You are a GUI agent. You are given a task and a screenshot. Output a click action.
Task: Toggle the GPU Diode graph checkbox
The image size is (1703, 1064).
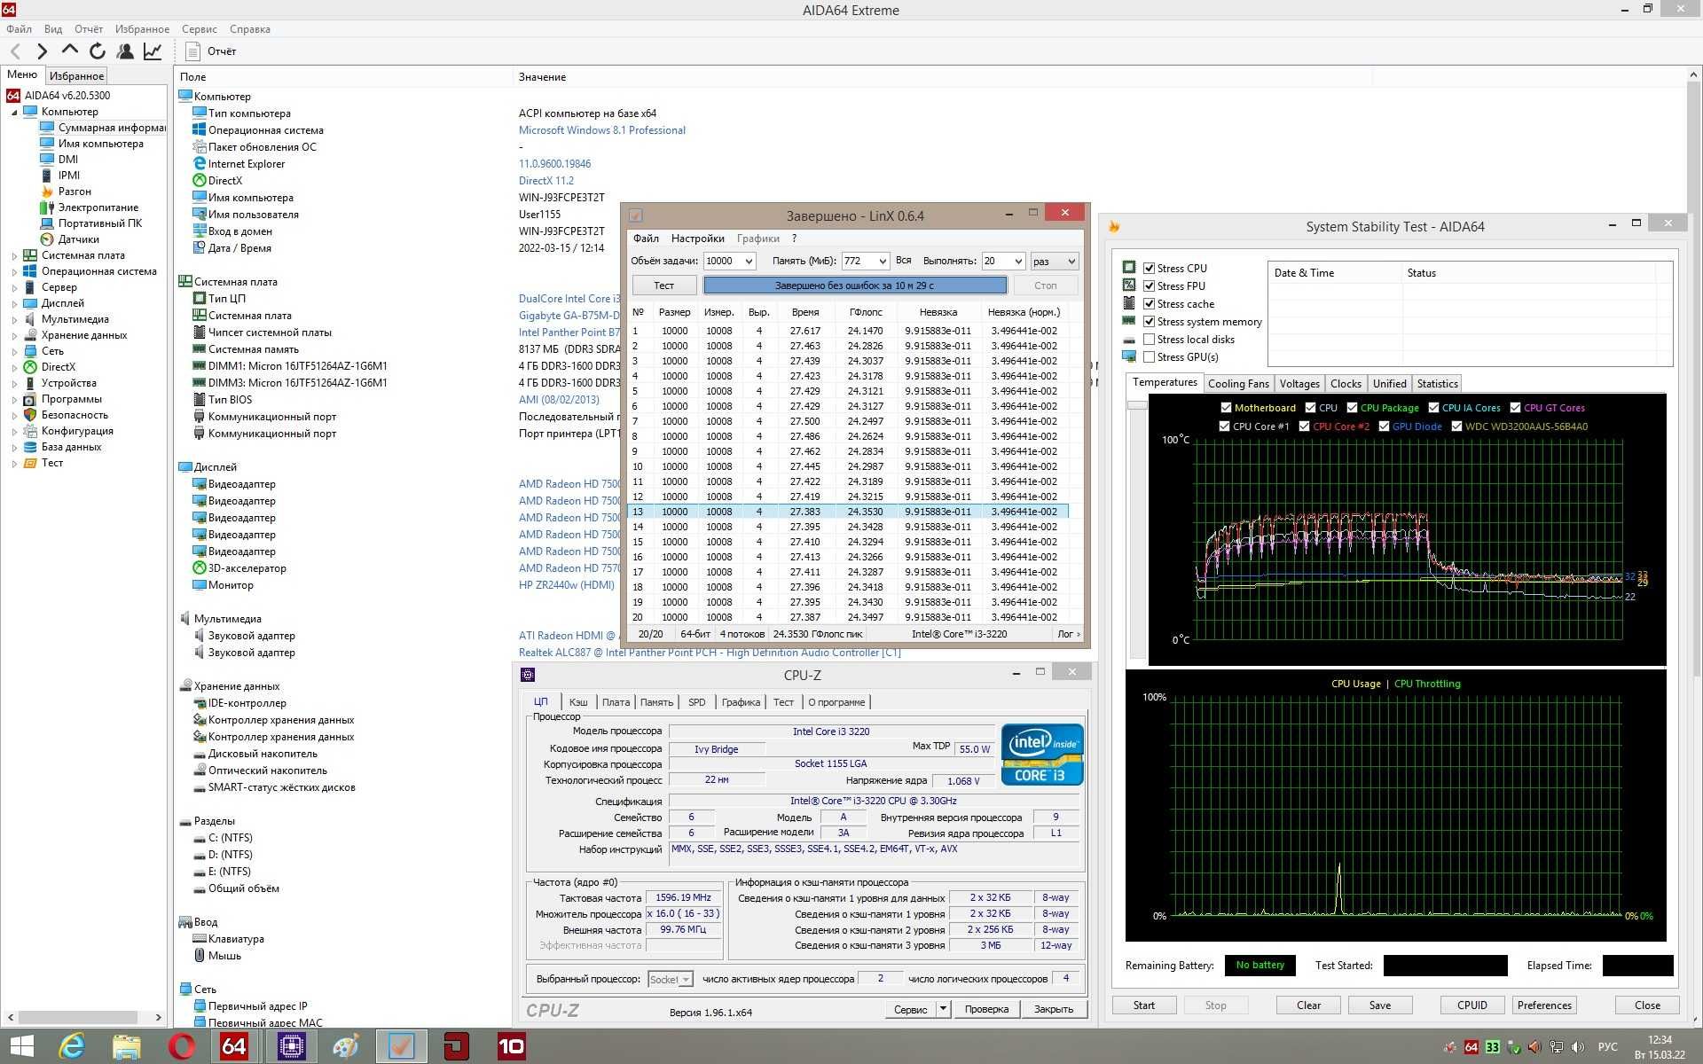coord(1384,426)
